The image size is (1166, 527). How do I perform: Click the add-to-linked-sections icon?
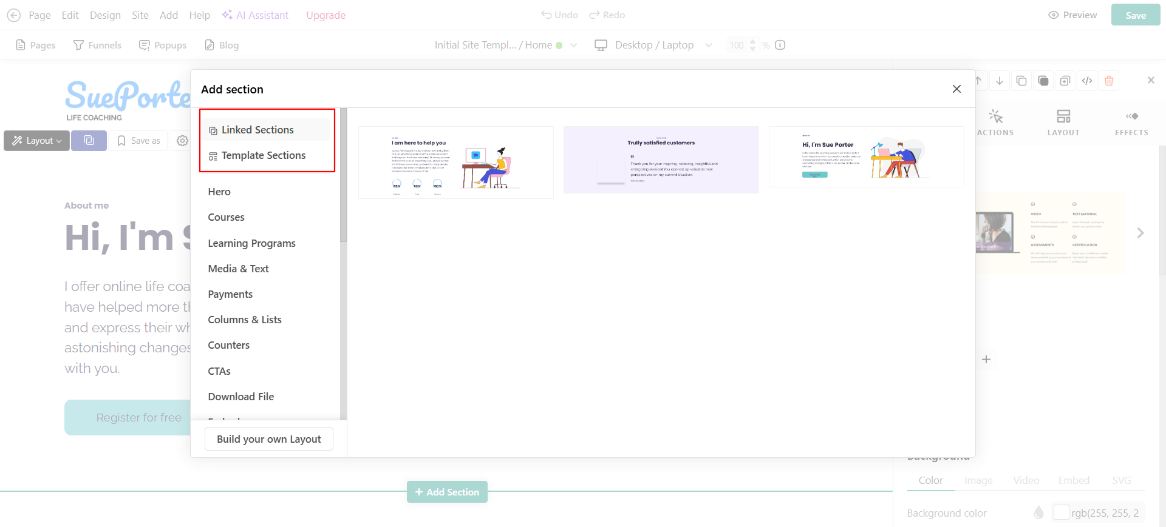click(1065, 81)
